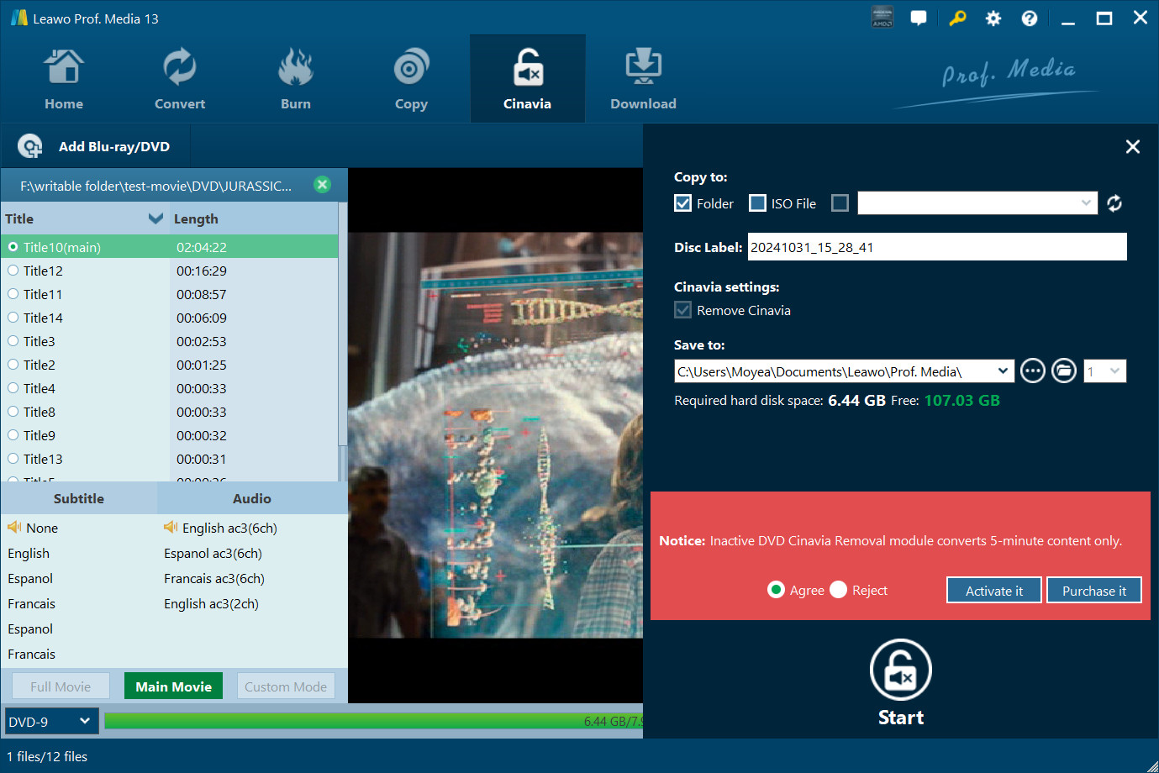Select the Subtitle column header
The image size is (1159, 773).
[79, 498]
